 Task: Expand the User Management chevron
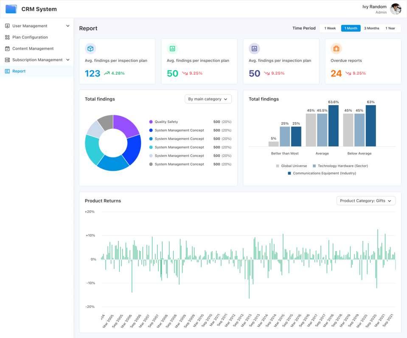(68, 26)
